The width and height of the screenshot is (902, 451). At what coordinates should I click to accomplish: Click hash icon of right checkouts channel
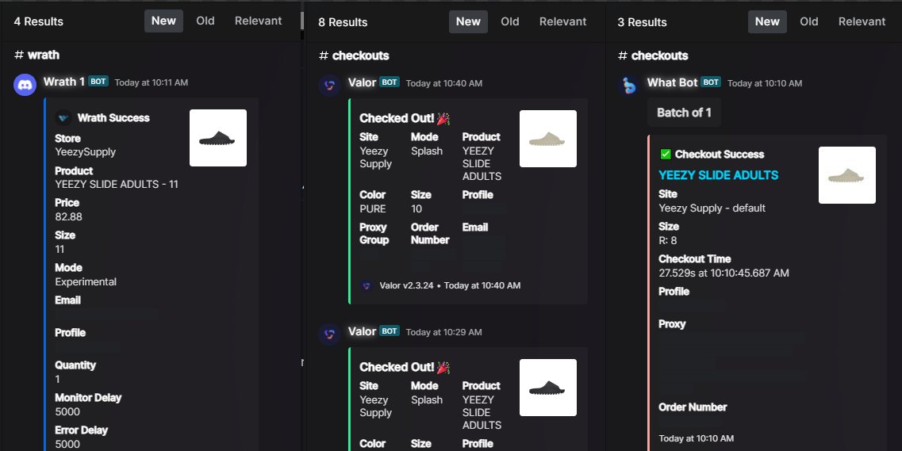click(x=623, y=55)
